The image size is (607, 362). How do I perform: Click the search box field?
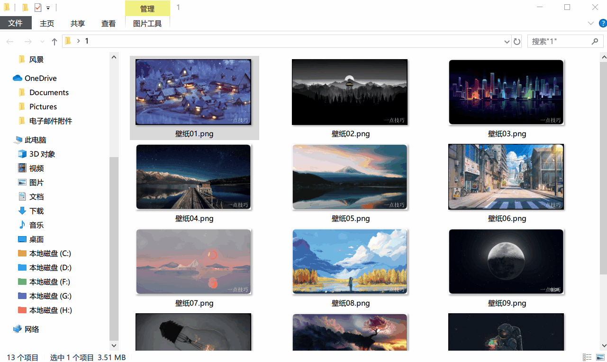click(559, 42)
